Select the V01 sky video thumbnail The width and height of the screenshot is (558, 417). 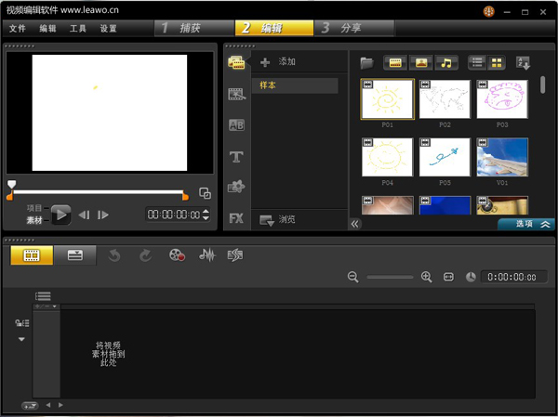(502, 157)
